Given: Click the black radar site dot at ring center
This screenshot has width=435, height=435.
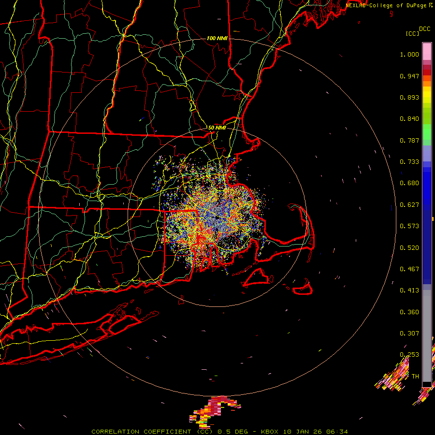Looking at the screenshot, I should pyautogui.click(x=217, y=218).
